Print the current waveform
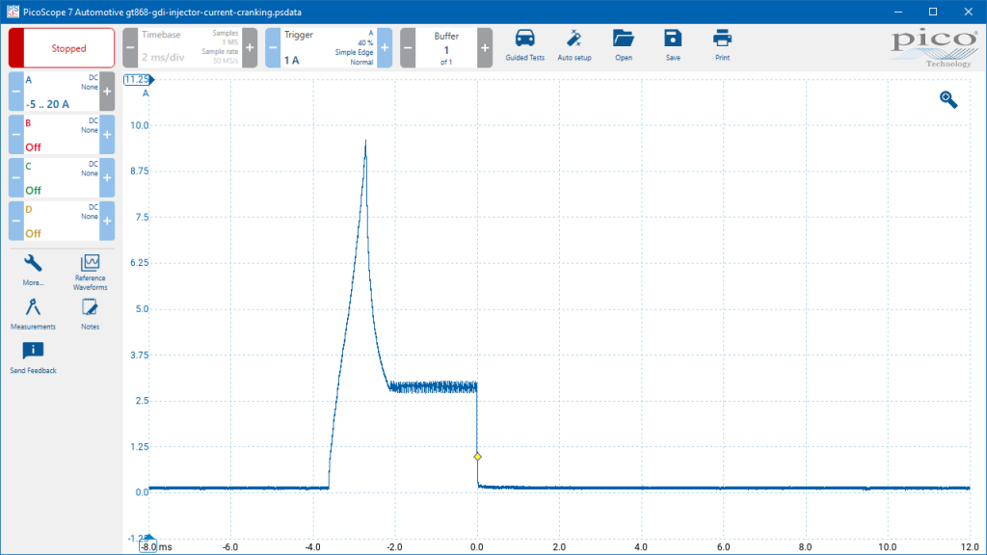Viewport: 987px width, 555px height. pyautogui.click(x=722, y=45)
